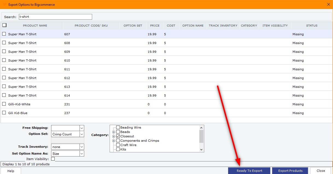The width and height of the screenshot is (333, 174).
Task: Click the Item Visibility column header
Action: click(x=275, y=25)
